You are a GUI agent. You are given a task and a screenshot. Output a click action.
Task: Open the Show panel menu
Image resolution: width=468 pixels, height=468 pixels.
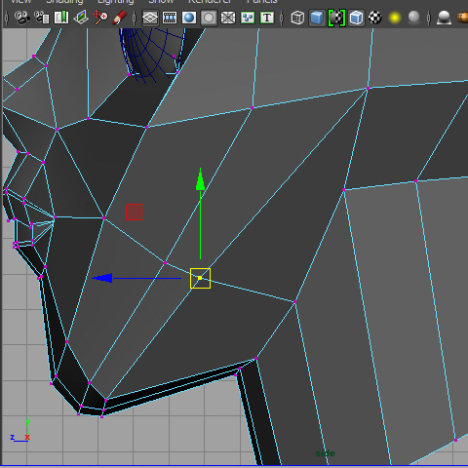point(161,1)
